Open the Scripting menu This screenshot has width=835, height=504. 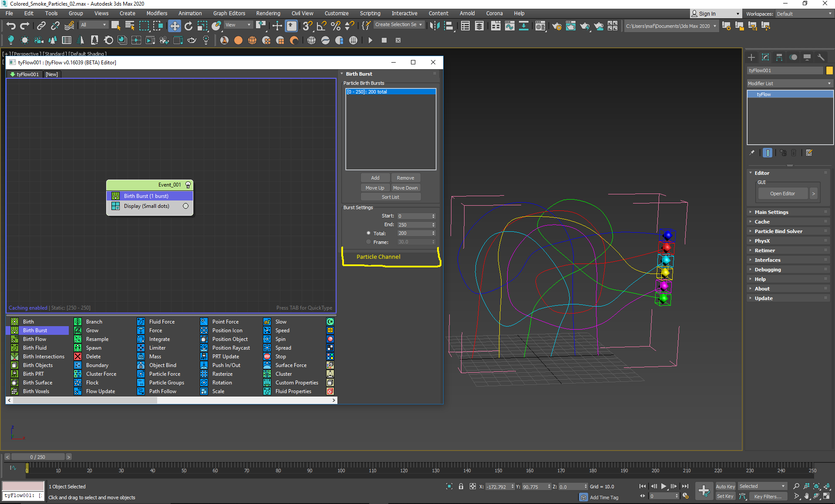coord(370,13)
